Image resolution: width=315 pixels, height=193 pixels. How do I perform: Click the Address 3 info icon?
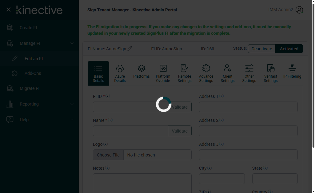coord(221,144)
